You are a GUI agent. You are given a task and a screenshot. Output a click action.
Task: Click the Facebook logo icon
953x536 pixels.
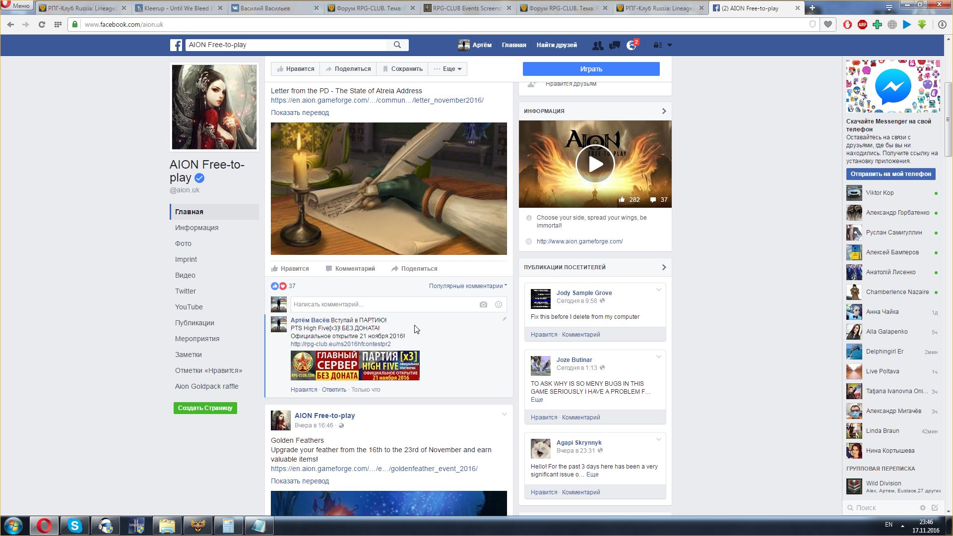click(176, 45)
